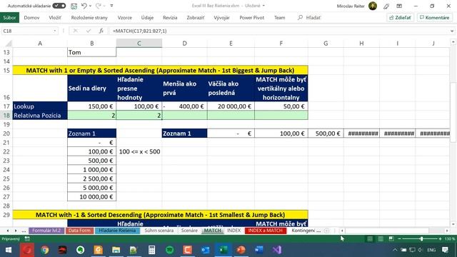The image size is (457, 257).
Task: Click zoom in plus button
Action: (440, 238)
